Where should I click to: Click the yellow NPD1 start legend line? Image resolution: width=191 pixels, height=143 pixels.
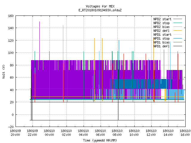point(178,35)
